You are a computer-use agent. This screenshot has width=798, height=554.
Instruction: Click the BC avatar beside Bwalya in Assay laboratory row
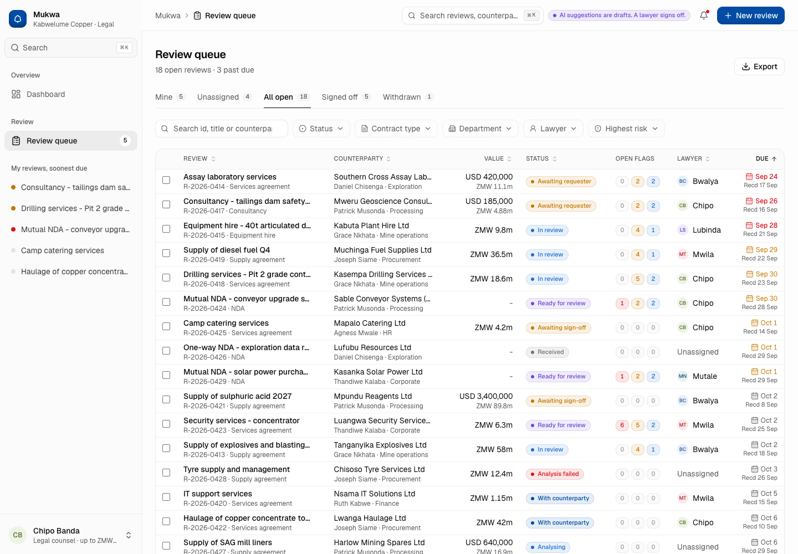pyautogui.click(x=683, y=181)
